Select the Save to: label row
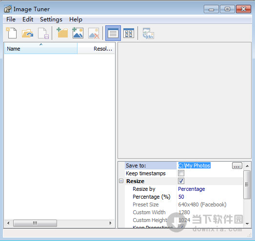This screenshot has height=241, width=255. pos(151,166)
